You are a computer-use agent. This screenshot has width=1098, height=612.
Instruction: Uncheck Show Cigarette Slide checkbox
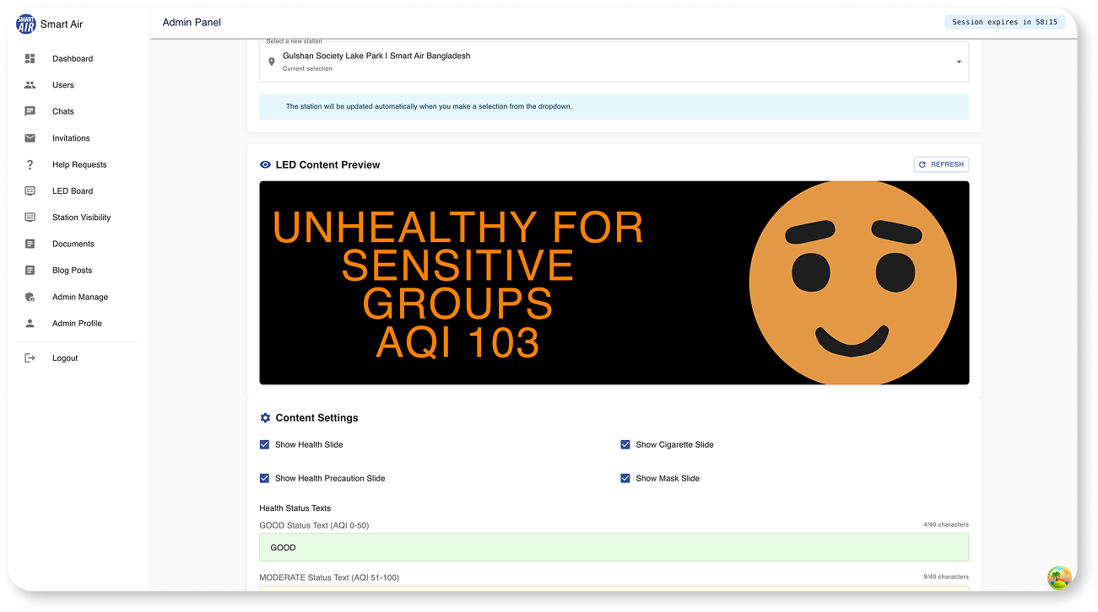coord(625,444)
